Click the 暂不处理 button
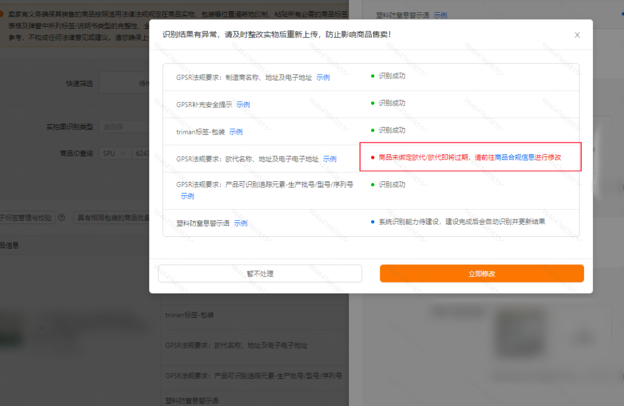The width and height of the screenshot is (624, 406). (x=260, y=273)
